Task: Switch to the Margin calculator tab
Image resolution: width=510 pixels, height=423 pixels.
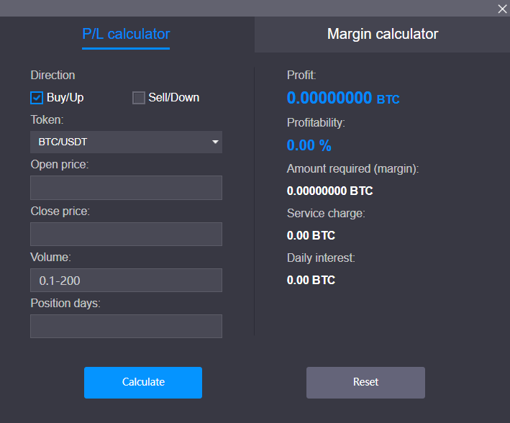Action: coord(382,34)
